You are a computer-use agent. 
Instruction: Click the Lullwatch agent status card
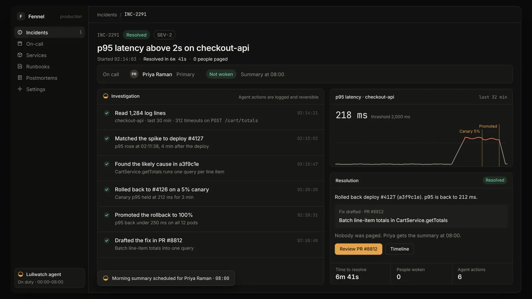(x=49, y=278)
